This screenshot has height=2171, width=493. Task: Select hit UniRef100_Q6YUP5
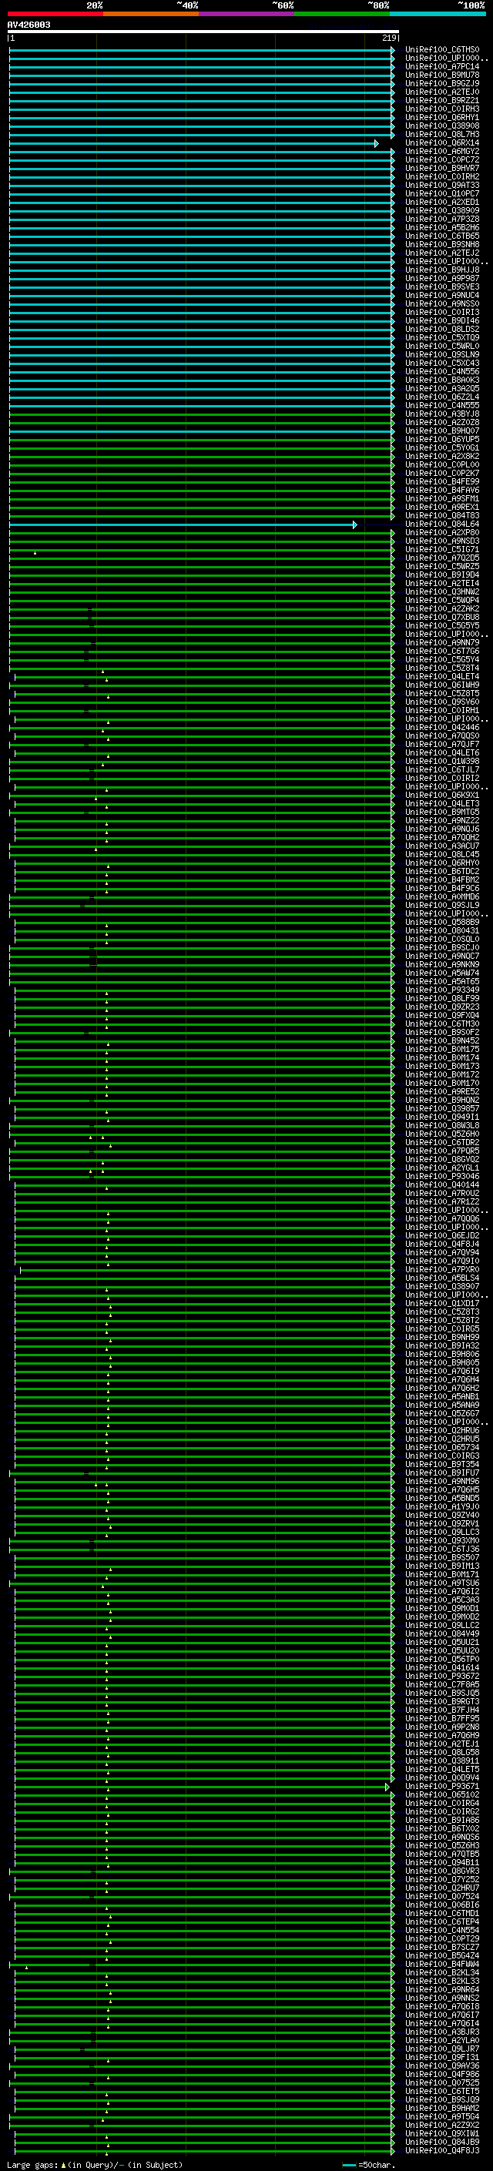point(442,439)
